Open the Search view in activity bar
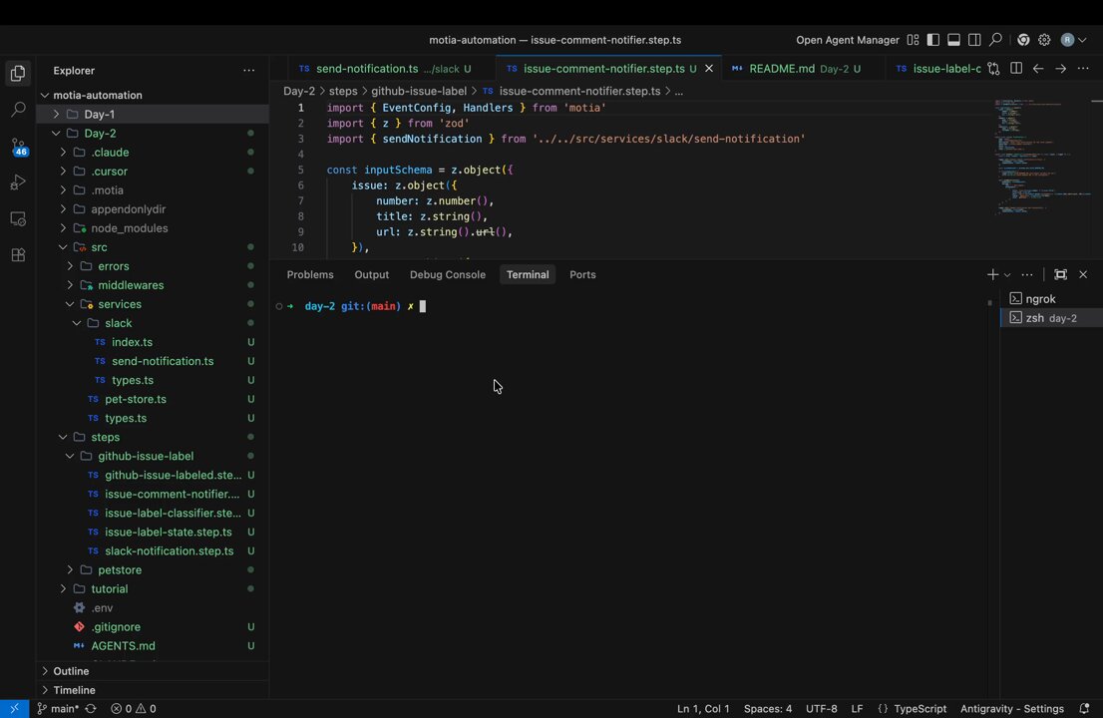Screen dimensions: 1103x718 18,109
